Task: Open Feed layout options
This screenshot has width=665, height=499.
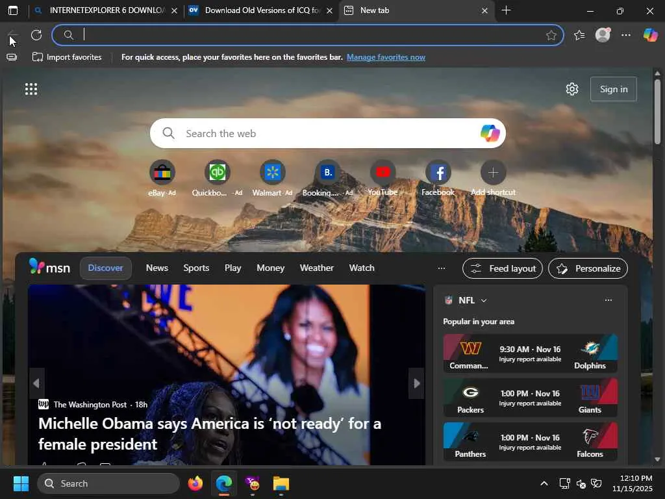Action: [x=503, y=268]
